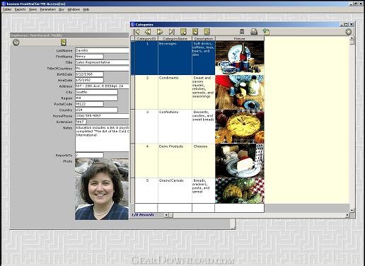Go to next record in Categories toolbar
This screenshot has width=365, height=266.
pyautogui.click(x=160, y=32)
